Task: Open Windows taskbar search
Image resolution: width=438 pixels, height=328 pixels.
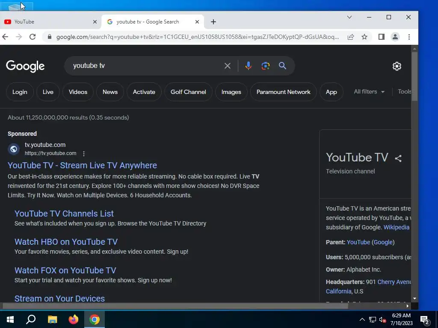Action: (31, 319)
